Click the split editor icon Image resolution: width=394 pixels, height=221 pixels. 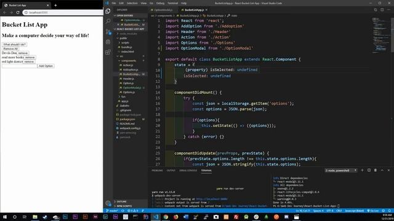[x=382, y=10]
